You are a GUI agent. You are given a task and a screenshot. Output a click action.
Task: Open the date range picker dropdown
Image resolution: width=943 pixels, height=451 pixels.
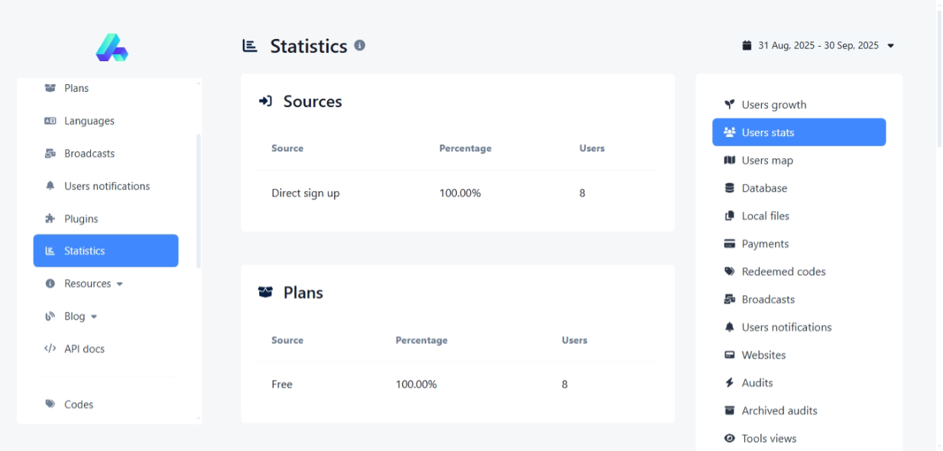(x=818, y=46)
